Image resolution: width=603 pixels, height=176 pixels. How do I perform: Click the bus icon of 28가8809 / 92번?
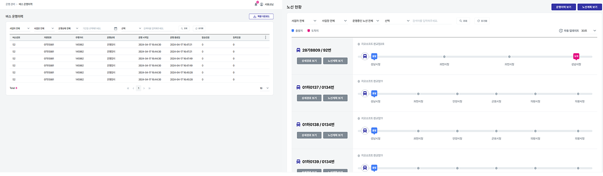click(x=299, y=50)
